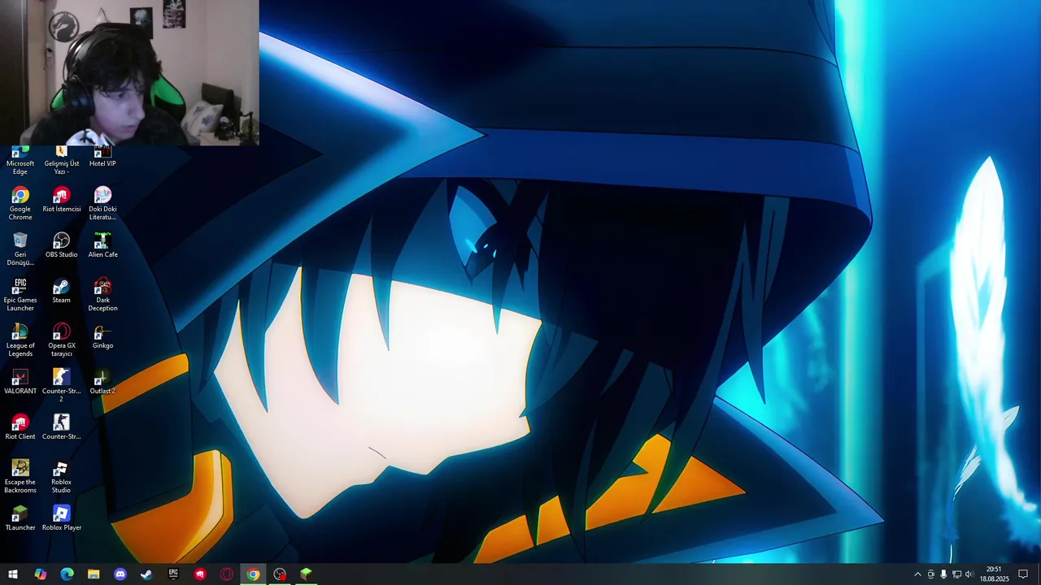Switch to TLauncher in the taskbar

point(307,574)
